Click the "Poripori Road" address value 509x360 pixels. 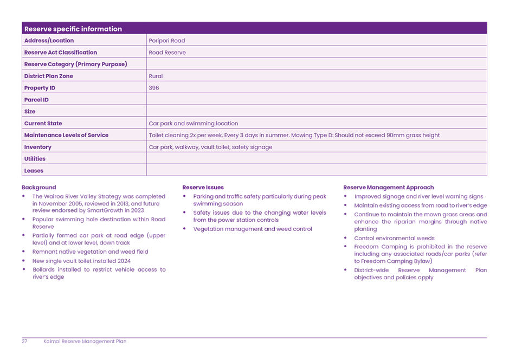167,41
